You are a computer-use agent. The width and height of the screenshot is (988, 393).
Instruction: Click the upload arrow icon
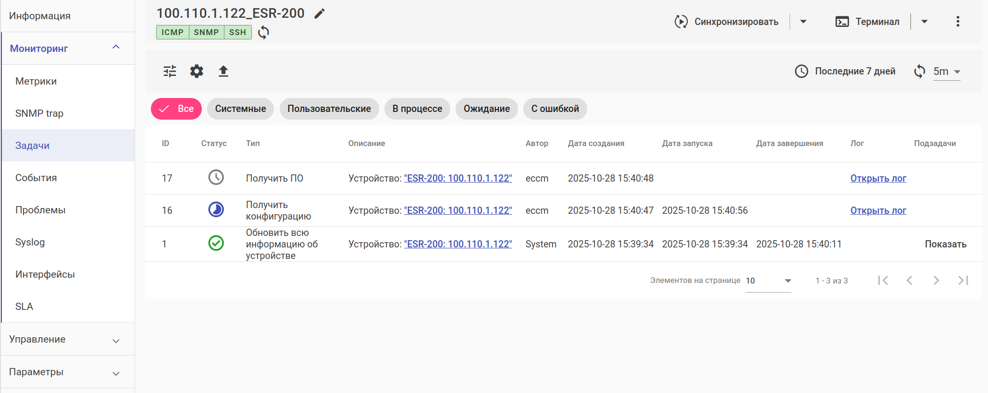click(223, 71)
